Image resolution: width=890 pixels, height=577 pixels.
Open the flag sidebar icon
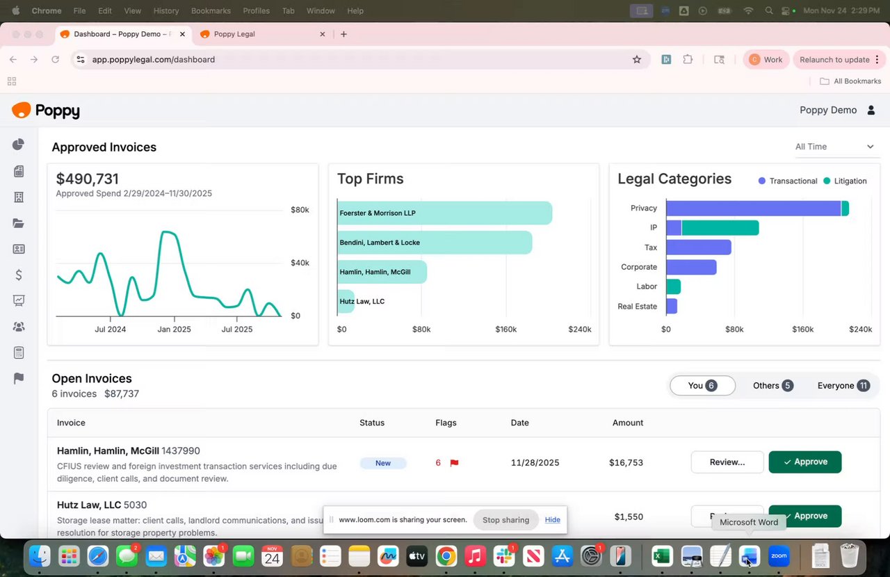[x=19, y=378]
